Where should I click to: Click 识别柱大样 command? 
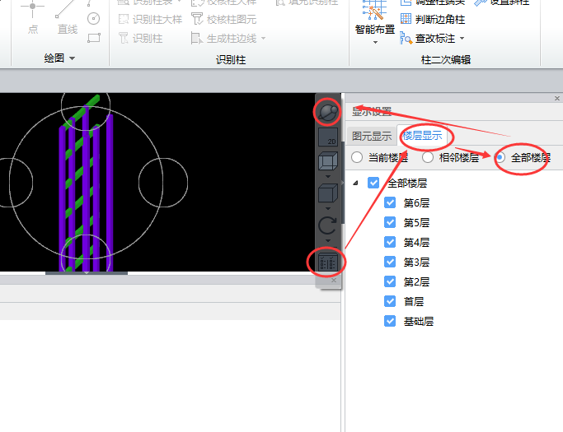click(151, 19)
